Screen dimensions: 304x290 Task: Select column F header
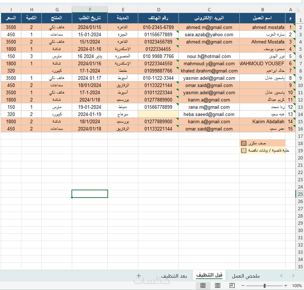[x=90, y=10]
